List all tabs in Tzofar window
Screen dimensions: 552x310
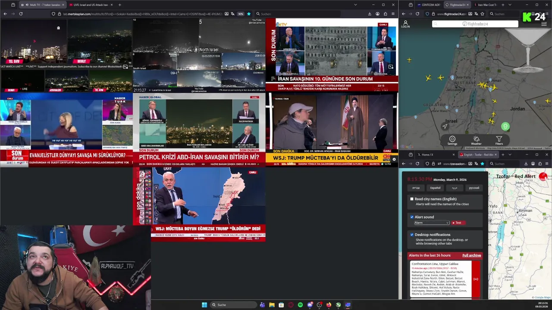510,155
